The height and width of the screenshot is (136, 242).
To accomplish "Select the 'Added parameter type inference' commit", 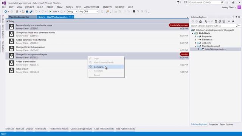I will [97, 41].
